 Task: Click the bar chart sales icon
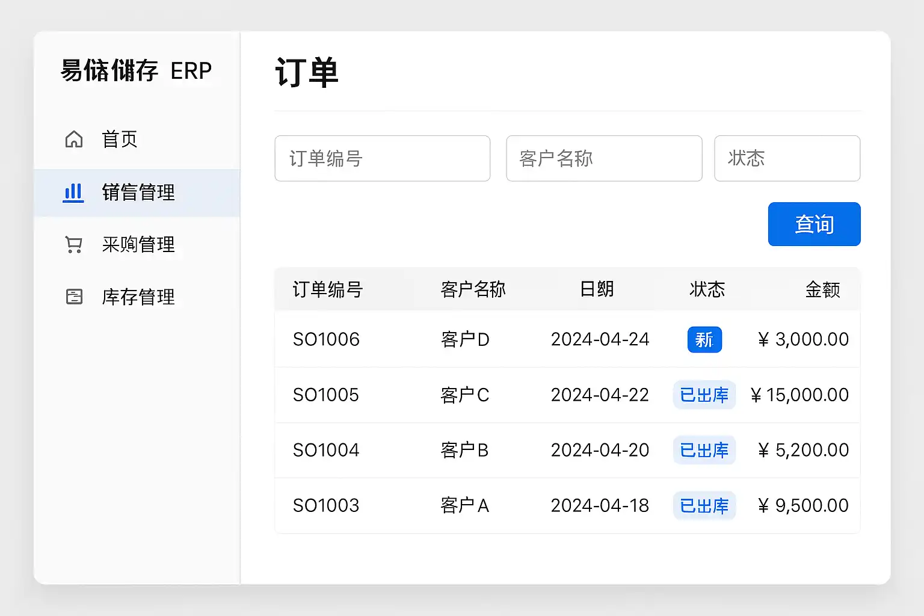[x=73, y=192]
